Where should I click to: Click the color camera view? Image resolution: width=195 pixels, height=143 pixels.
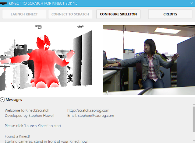coord(149,60)
